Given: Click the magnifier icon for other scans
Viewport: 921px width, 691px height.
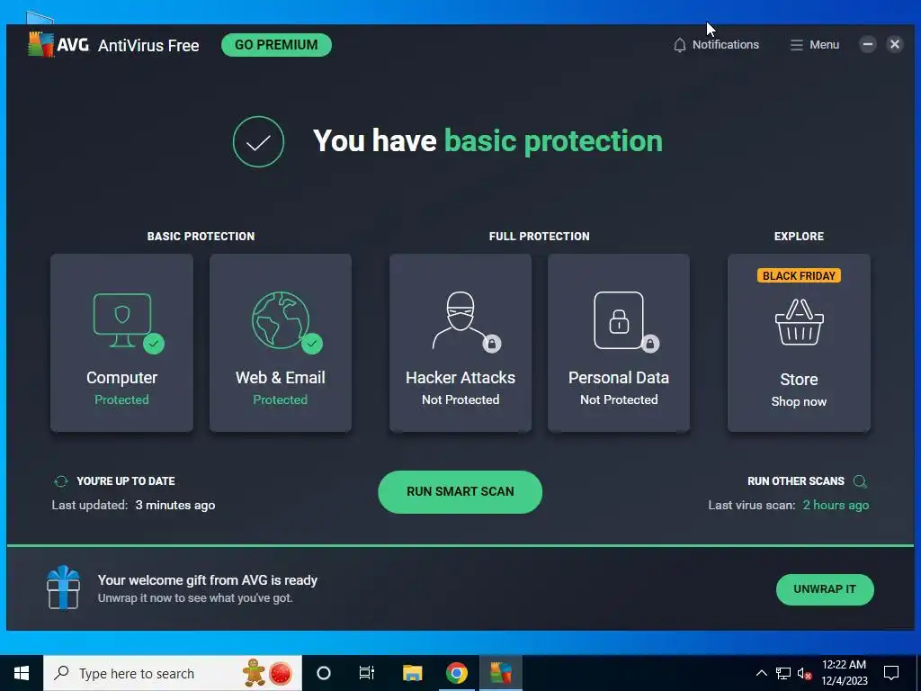Looking at the screenshot, I should tap(860, 481).
